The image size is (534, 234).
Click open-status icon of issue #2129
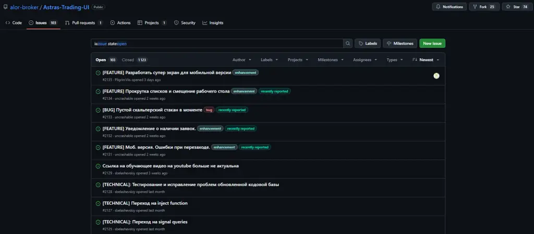98,166
